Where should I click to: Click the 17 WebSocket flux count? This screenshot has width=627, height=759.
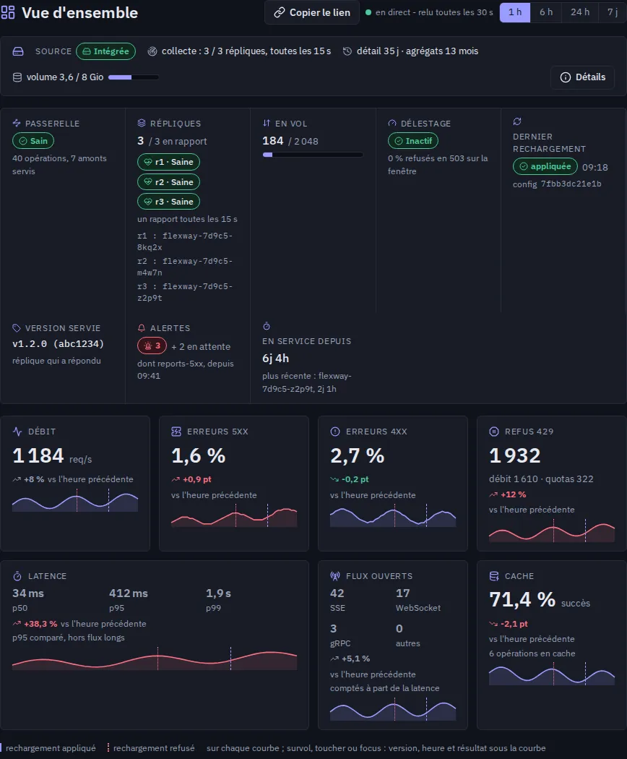coord(402,593)
